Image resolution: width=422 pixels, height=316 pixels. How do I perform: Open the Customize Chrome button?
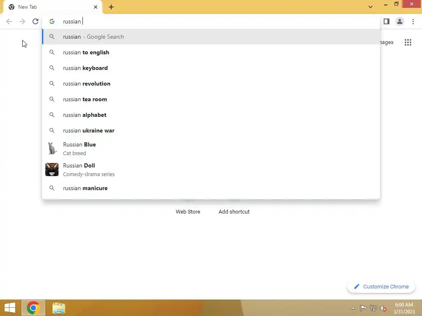tap(381, 286)
